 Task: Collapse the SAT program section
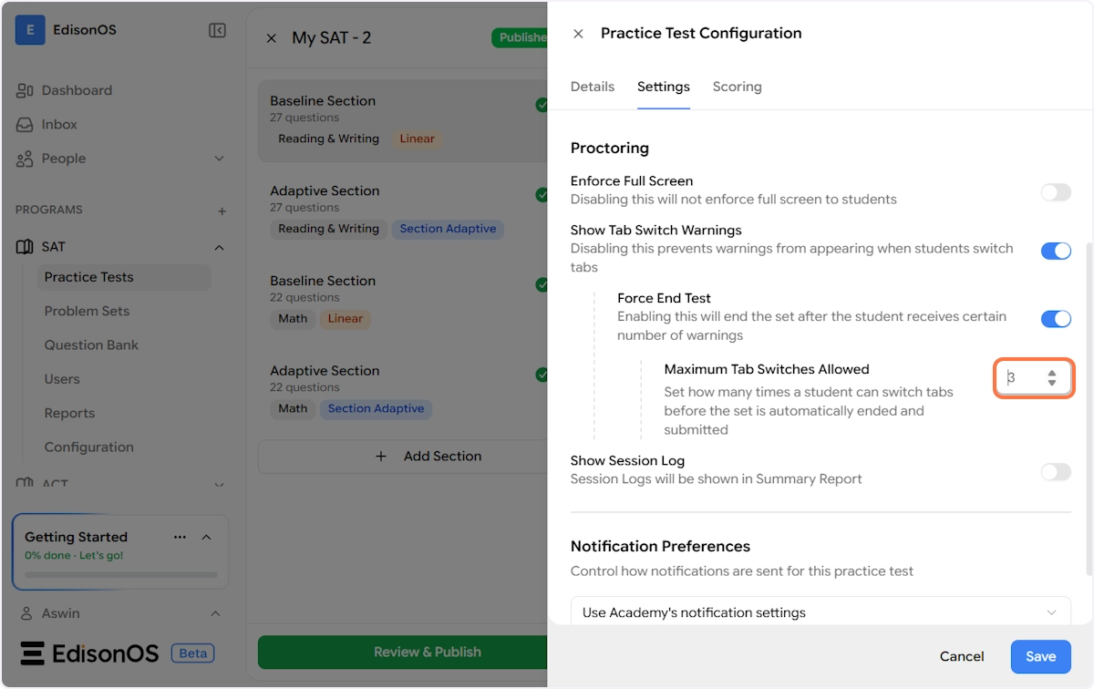(x=219, y=247)
